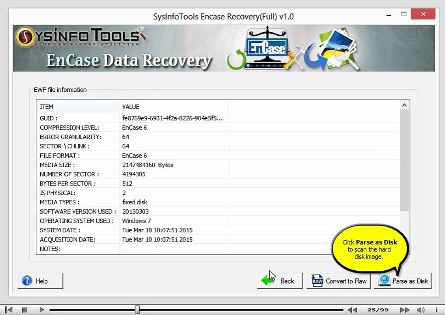Click the 2147484160 Bytes value

147,165
